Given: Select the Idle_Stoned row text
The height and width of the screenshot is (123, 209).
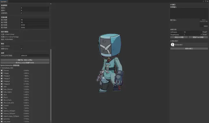Looking at the screenshot, I should pyautogui.click(x=8, y=89).
